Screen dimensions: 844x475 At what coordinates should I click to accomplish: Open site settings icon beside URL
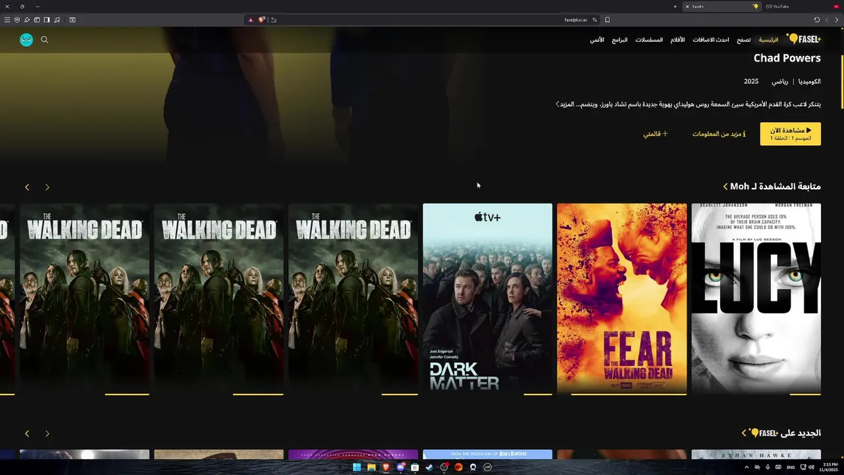(594, 20)
